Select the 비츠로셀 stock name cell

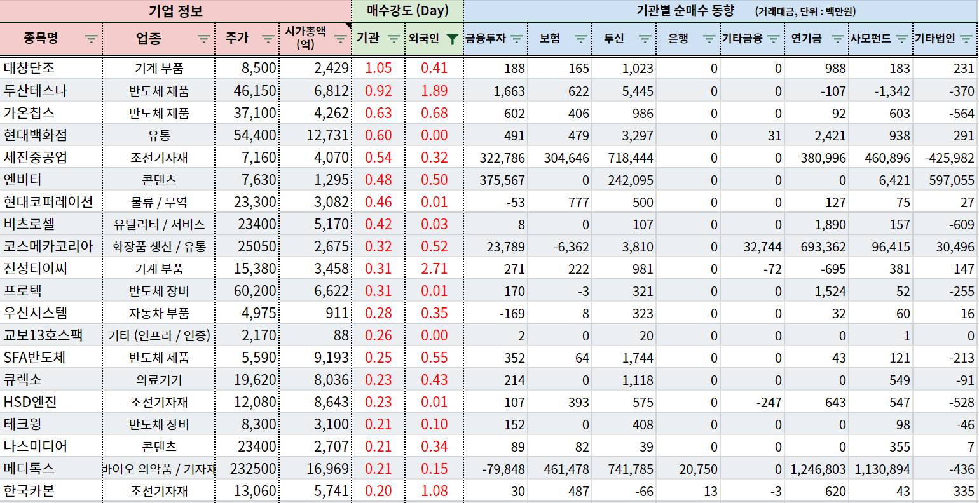[x=51, y=224]
